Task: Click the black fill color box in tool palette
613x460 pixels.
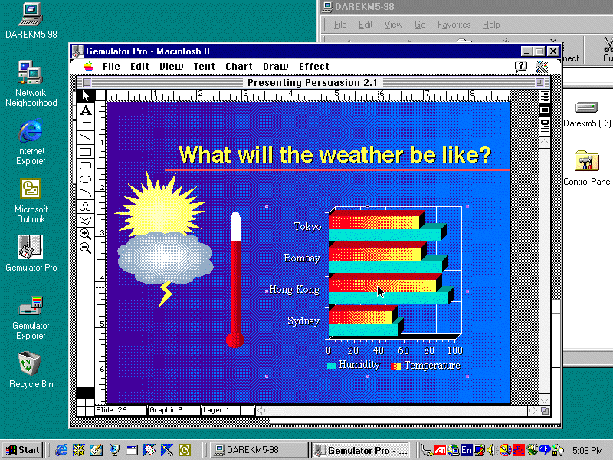Action: [85, 393]
